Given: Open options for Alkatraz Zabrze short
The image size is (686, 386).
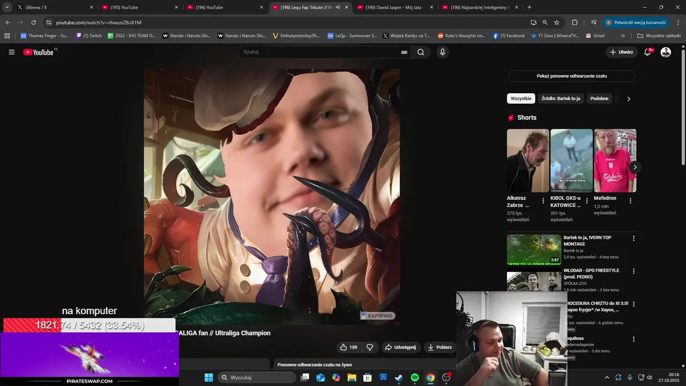Looking at the screenshot, I should (x=543, y=201).
